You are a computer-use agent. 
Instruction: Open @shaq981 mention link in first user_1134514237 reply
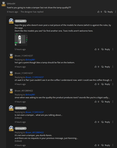click(30, 60)
